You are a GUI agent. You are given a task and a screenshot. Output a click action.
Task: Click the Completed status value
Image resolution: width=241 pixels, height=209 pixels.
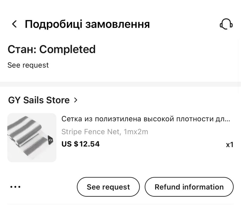pos(67,49)
